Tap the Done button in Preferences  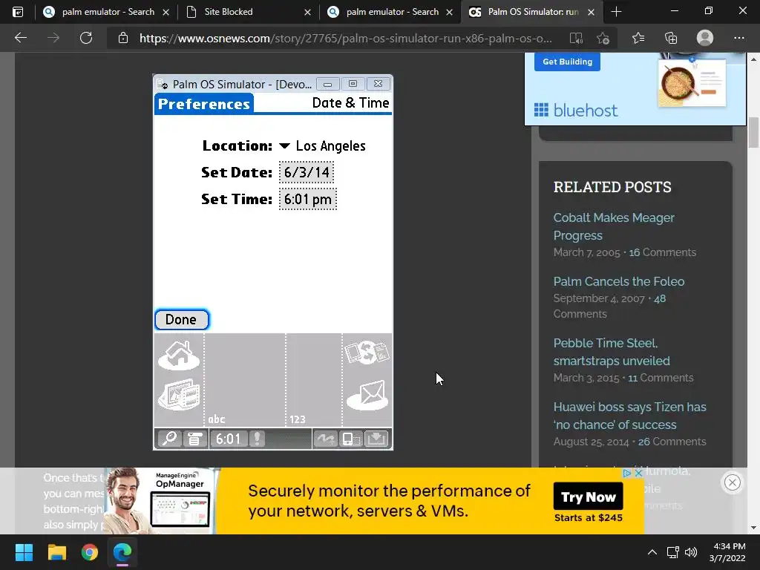coord(182,319)
